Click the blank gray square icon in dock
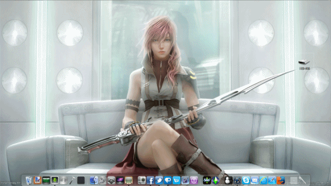This screenshot has height=186, width=331. 294,180
